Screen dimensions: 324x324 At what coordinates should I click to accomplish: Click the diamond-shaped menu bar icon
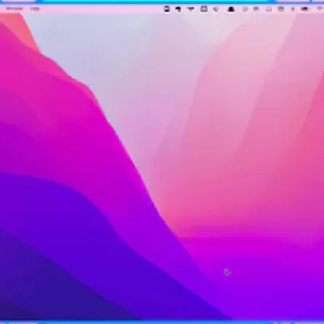pos(216,9)
